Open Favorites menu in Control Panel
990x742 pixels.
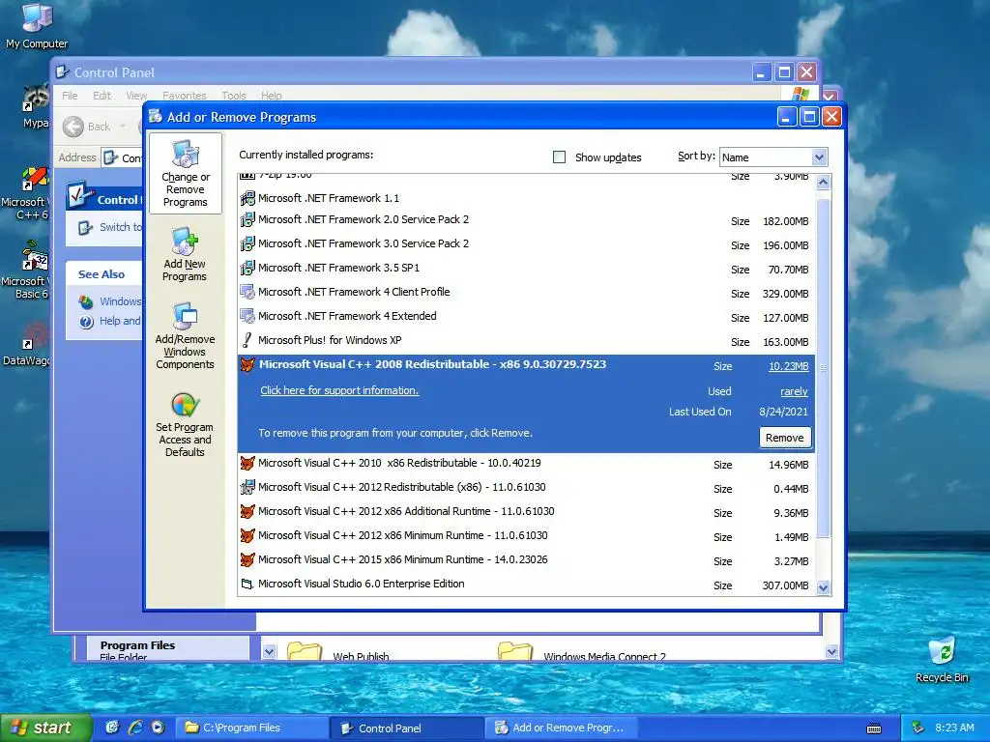pyautogui.click(x=185, y=96)
